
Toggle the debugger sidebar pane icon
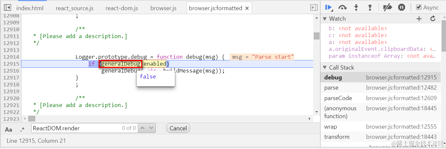click(314, 7)
